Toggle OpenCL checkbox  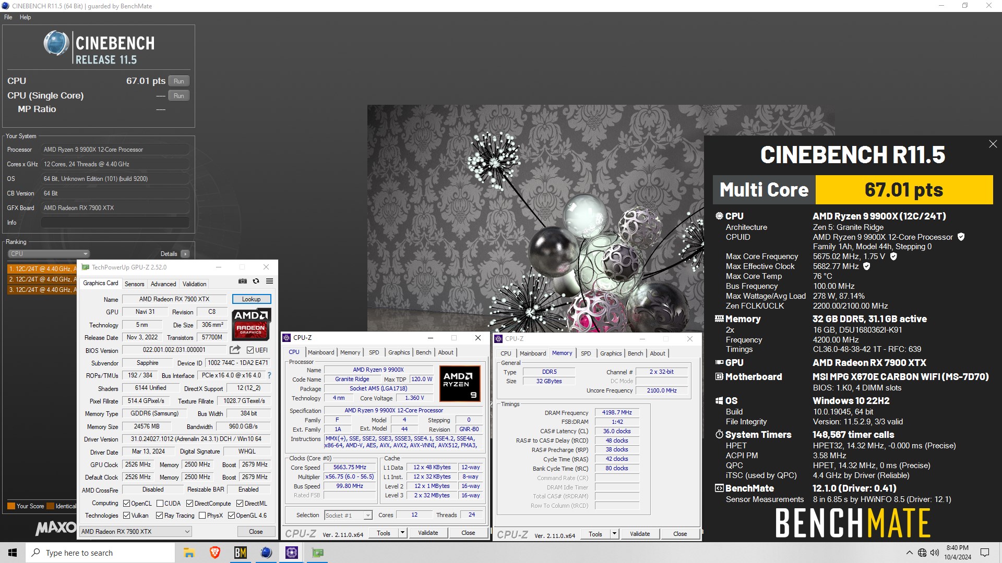click(x=126, y=504)
